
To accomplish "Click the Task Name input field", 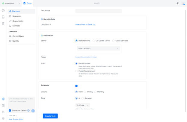I will [x=99, y=11].
